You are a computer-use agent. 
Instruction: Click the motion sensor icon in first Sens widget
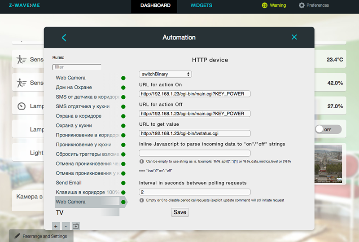pos(21,60)
